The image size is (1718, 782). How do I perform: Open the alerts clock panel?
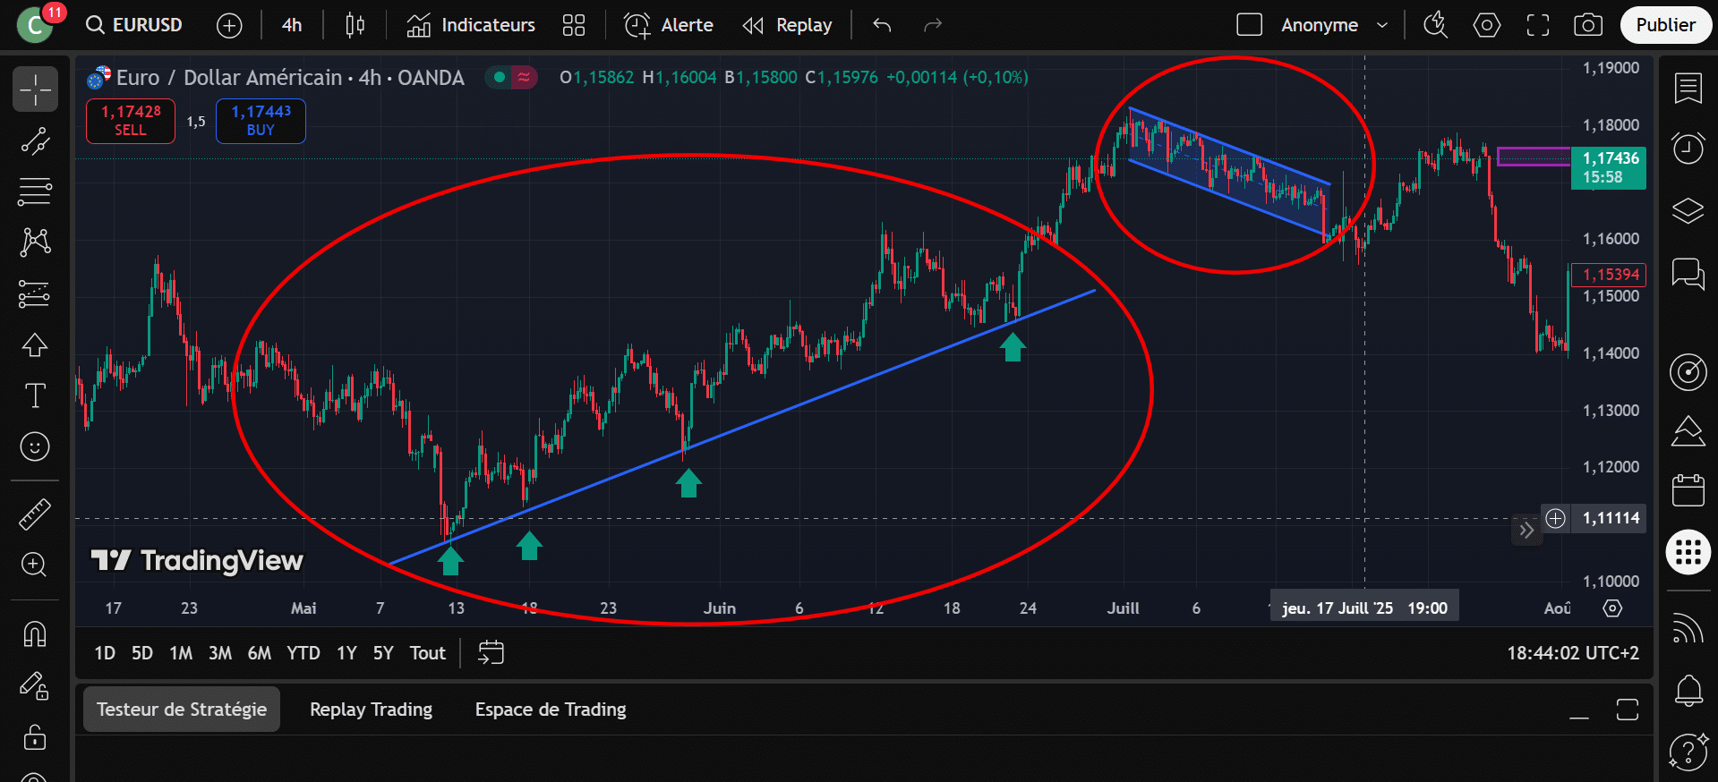click(1688, 148)
